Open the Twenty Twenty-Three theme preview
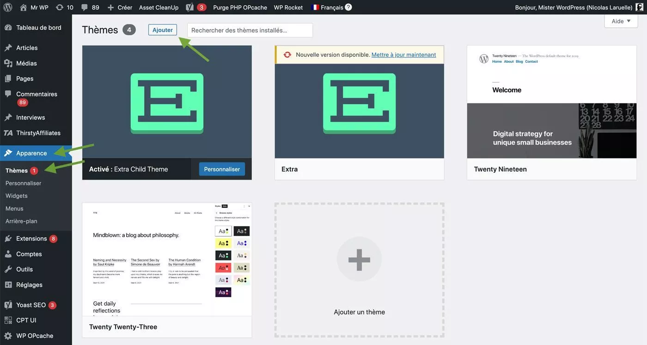The height and width of the screenshot is (345, 647). click(x=167, y=260)
